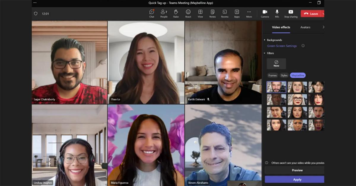Image resolution: width=356 pixels, height=186 pixels.
Task: Open the More options menu
Action: 249,13
